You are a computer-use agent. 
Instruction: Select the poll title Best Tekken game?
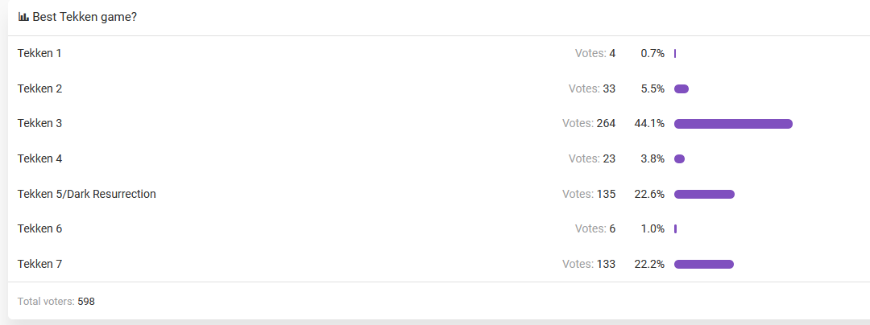[85, 17]
